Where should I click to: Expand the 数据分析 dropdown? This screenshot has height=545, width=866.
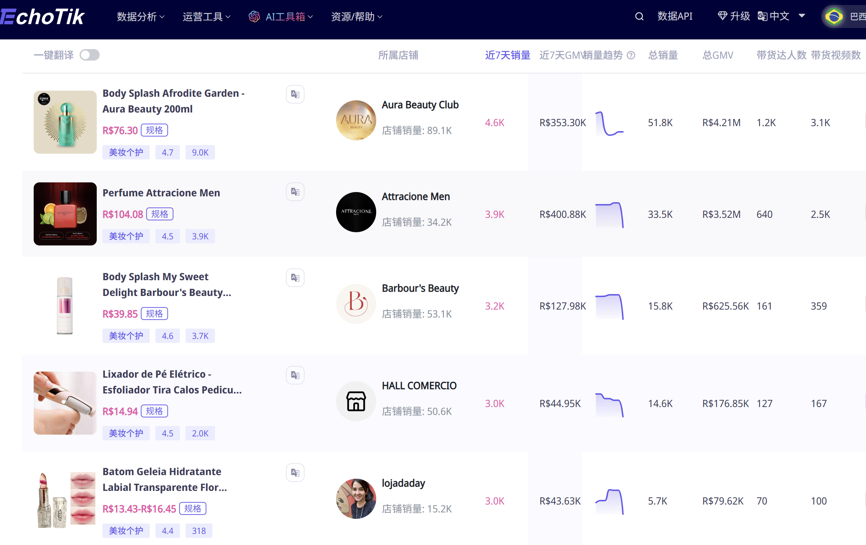[138, 16]
